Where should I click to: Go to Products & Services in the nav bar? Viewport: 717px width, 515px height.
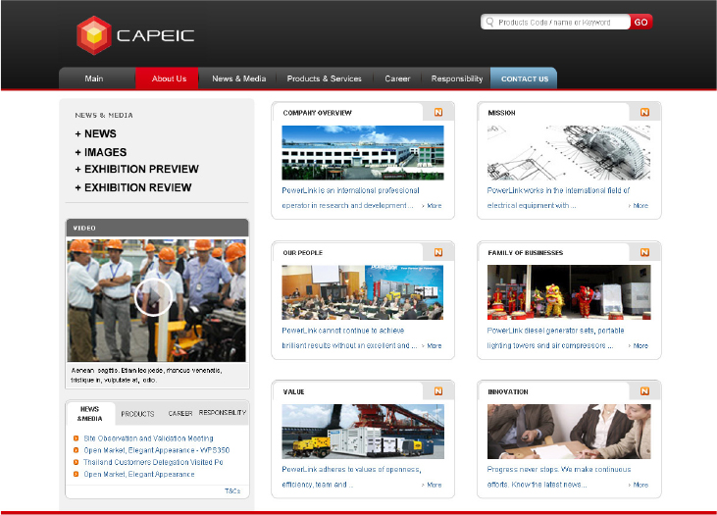coord(325,78)
